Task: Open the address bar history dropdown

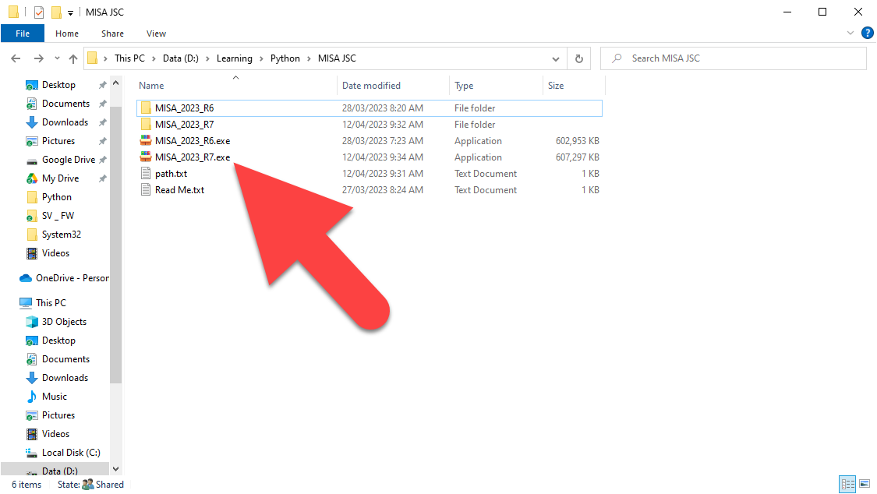Action: coord(555,58)
